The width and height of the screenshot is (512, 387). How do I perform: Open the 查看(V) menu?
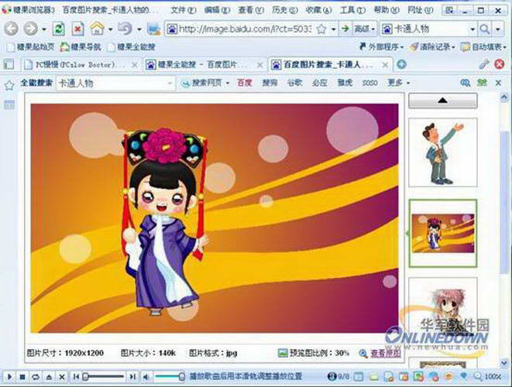pyautogui.click(x=251, y=10)
